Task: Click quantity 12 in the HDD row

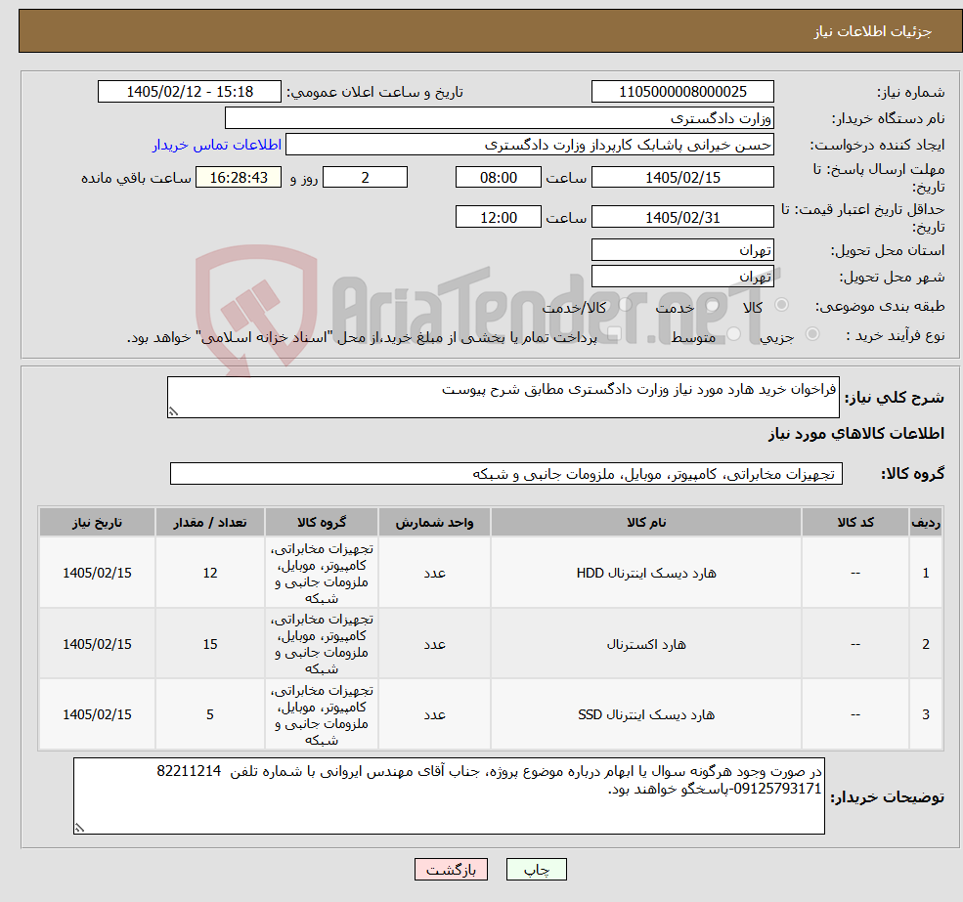Action: pos(210,573)
